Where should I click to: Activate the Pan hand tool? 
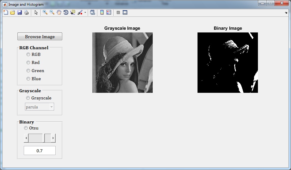tap(59, 12)
